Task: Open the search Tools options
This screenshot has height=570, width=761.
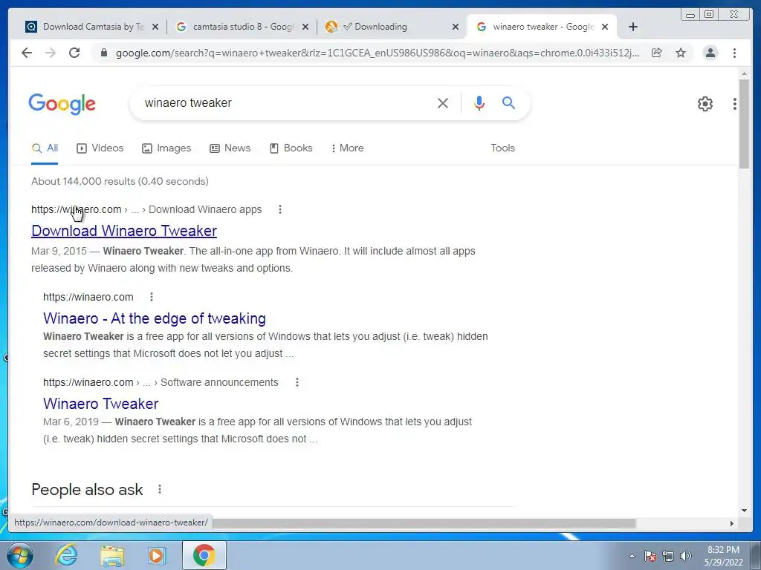Action: point(502,148)
